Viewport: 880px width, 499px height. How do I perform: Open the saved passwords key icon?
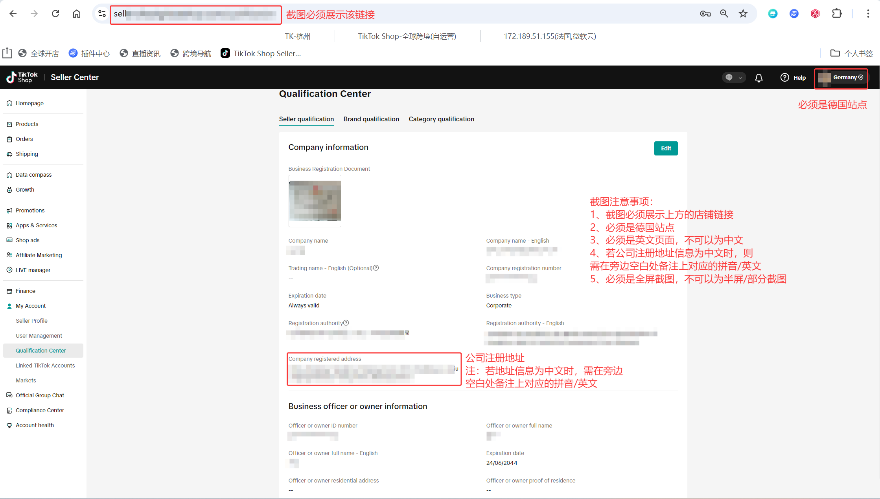tap(705, 14)
